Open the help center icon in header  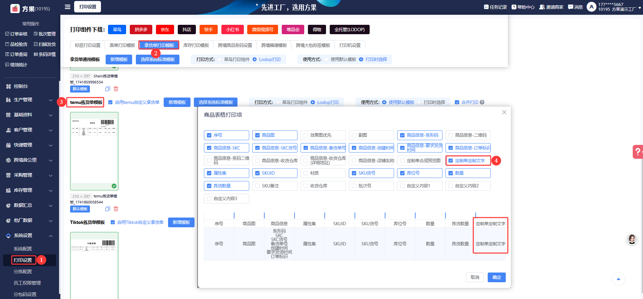point(514,7)
